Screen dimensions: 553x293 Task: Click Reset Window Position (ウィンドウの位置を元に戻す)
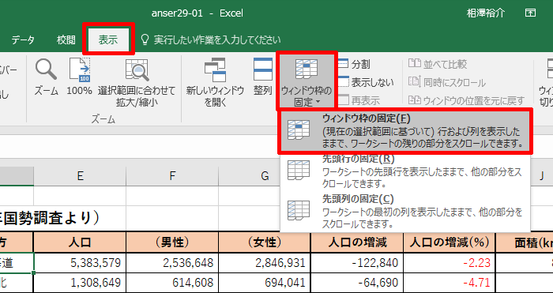466,101
